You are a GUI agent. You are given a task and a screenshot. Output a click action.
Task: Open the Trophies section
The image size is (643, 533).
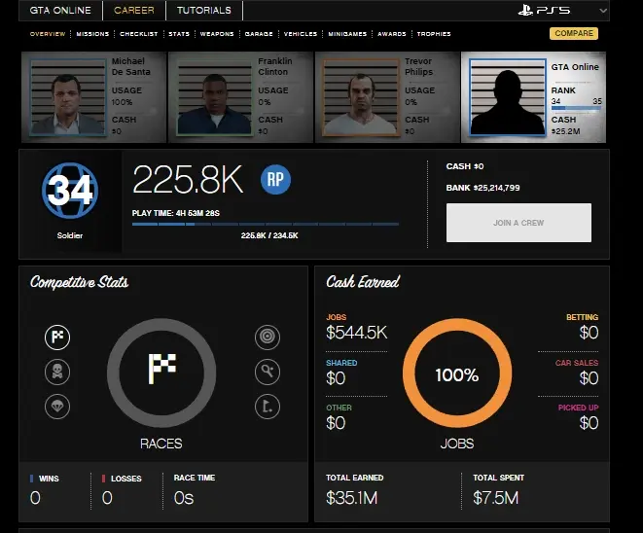click(433, 34)
